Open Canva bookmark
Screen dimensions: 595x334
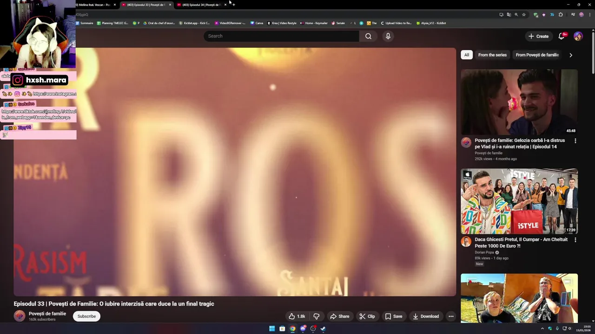point(257,23)
